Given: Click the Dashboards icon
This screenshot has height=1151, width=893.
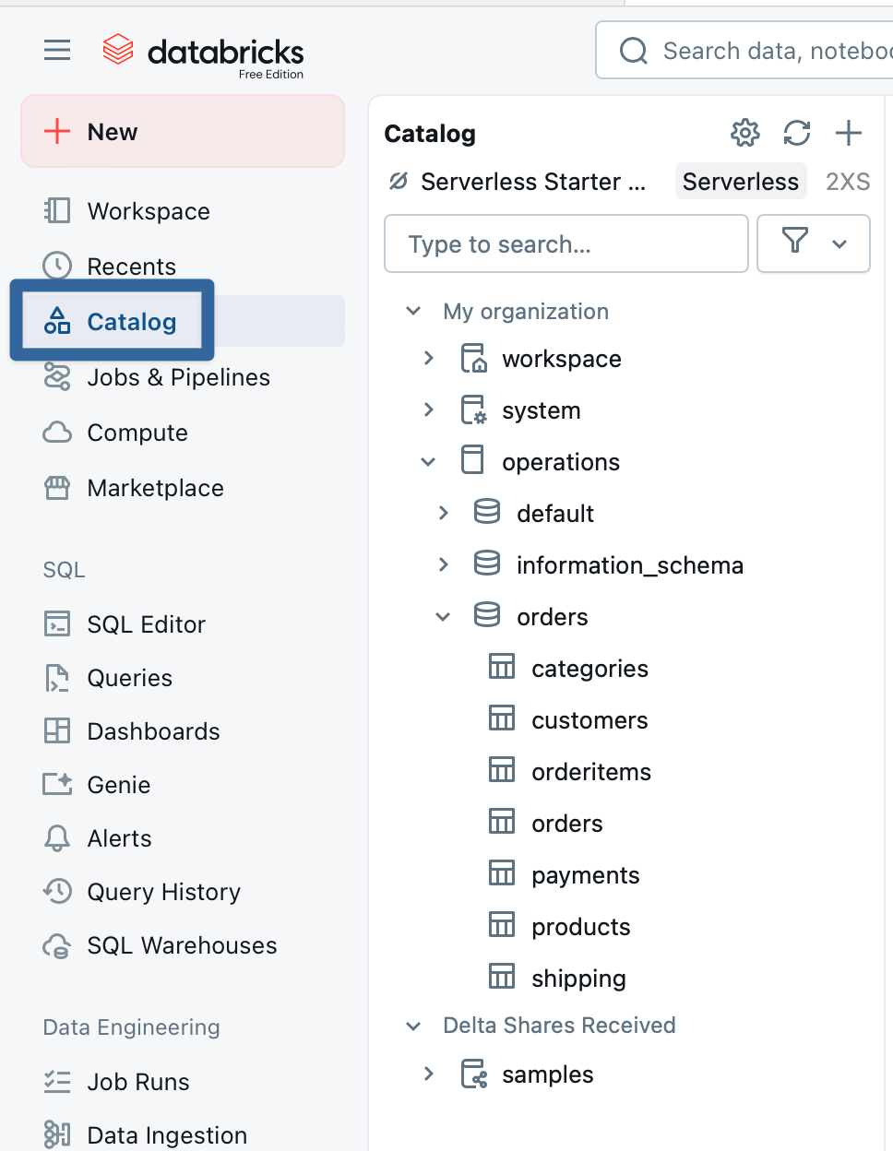Looking at the screenshot, I should [x=57, y=731].
